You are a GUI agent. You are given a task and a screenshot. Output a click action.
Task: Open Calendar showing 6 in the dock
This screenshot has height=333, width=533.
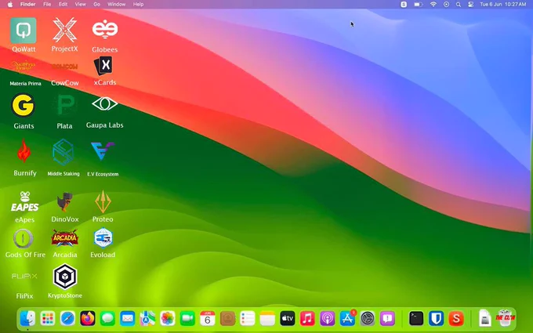[208, 318]
